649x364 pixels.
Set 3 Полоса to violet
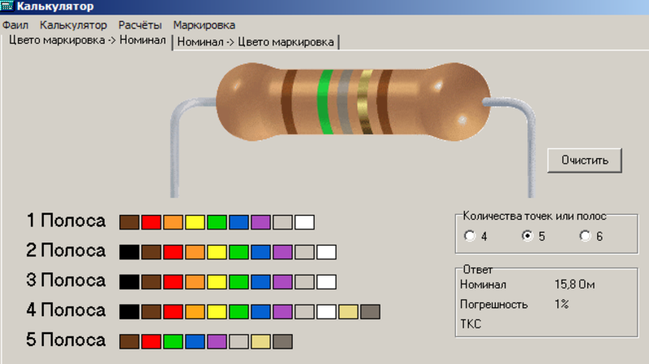click(282, 281)
